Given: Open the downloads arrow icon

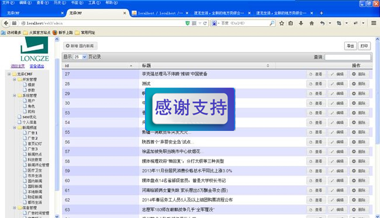Looking at the screenshot, I should [x=301, y=23].
